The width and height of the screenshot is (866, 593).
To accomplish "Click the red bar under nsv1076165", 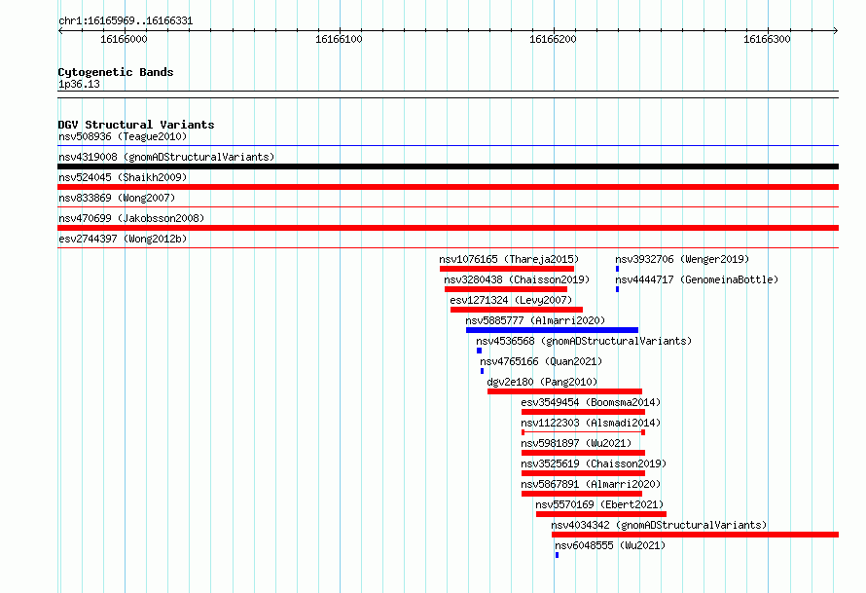I will [507, 269].
